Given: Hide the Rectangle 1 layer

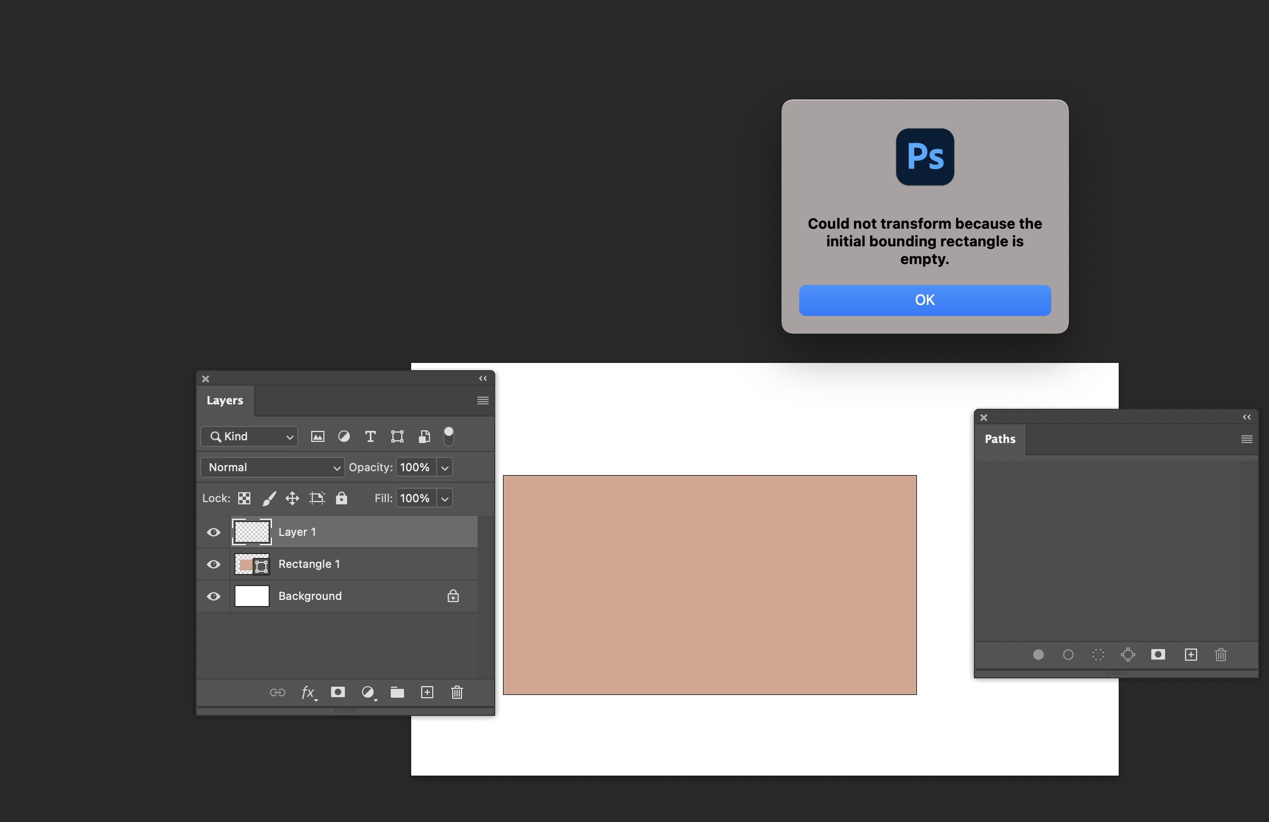Looking at the screenshot, I should (213, 564).
